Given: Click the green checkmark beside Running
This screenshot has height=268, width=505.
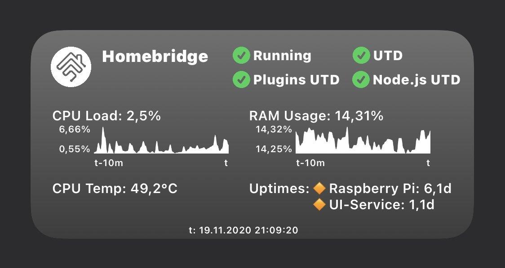Looking at the screenshot, I should coord(241,55).
